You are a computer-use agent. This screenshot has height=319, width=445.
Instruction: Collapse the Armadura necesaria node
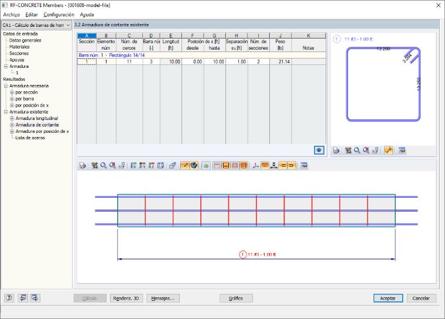pos(6,85)
